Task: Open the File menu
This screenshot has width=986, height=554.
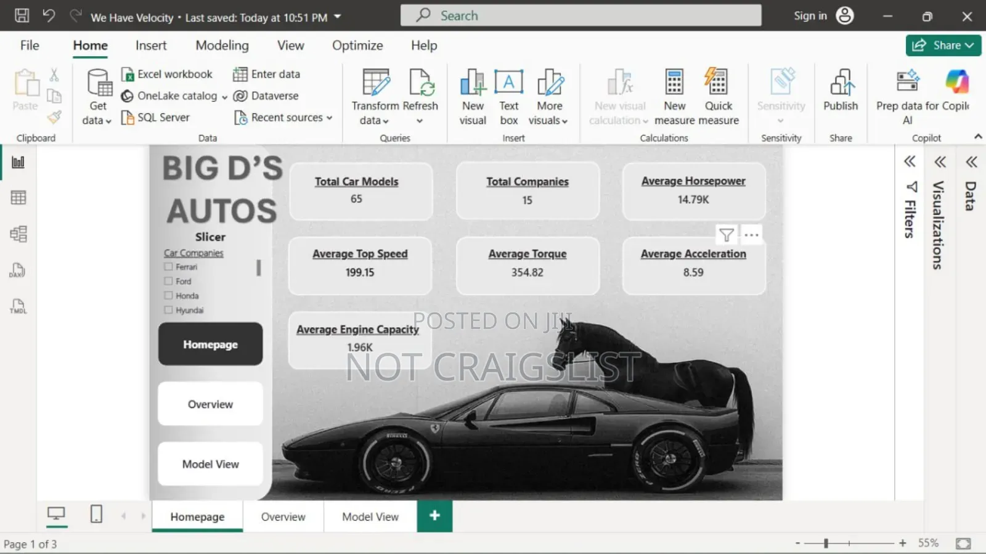Action: pyautogui.click(x=30, y=45)
